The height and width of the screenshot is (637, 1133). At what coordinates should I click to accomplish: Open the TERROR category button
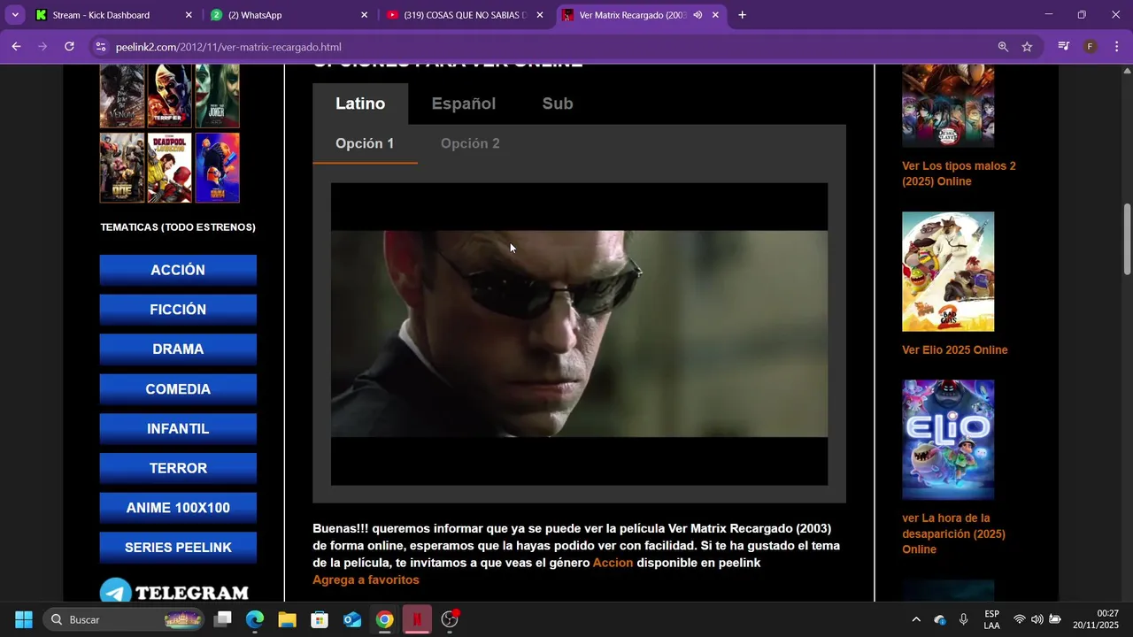pyautogui.click(x=178, y=468)
